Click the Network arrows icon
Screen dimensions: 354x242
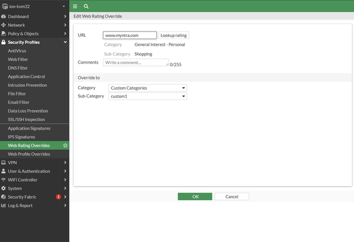click(x=3, y=25)
